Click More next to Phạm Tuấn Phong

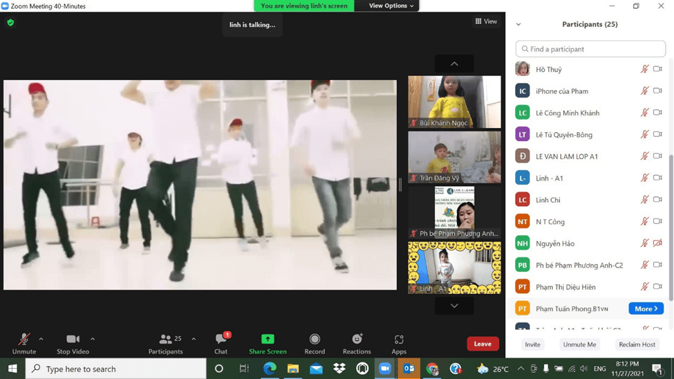tap(646, 308)
